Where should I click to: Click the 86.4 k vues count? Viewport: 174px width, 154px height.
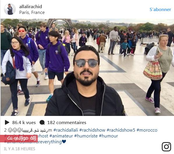tap(24, 123)
